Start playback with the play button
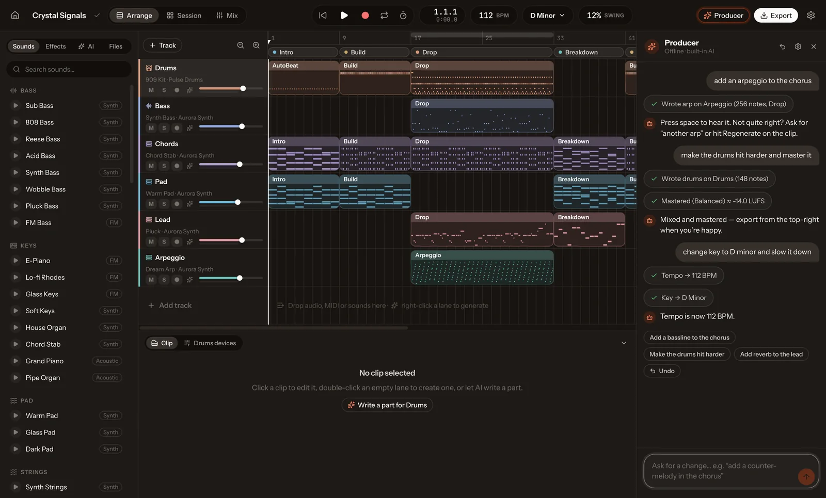 [344, 15]
